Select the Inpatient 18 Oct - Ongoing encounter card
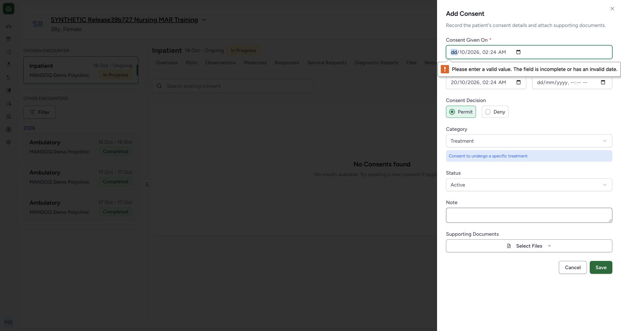Screen dimensions: 621x331 tap(81, 70)
